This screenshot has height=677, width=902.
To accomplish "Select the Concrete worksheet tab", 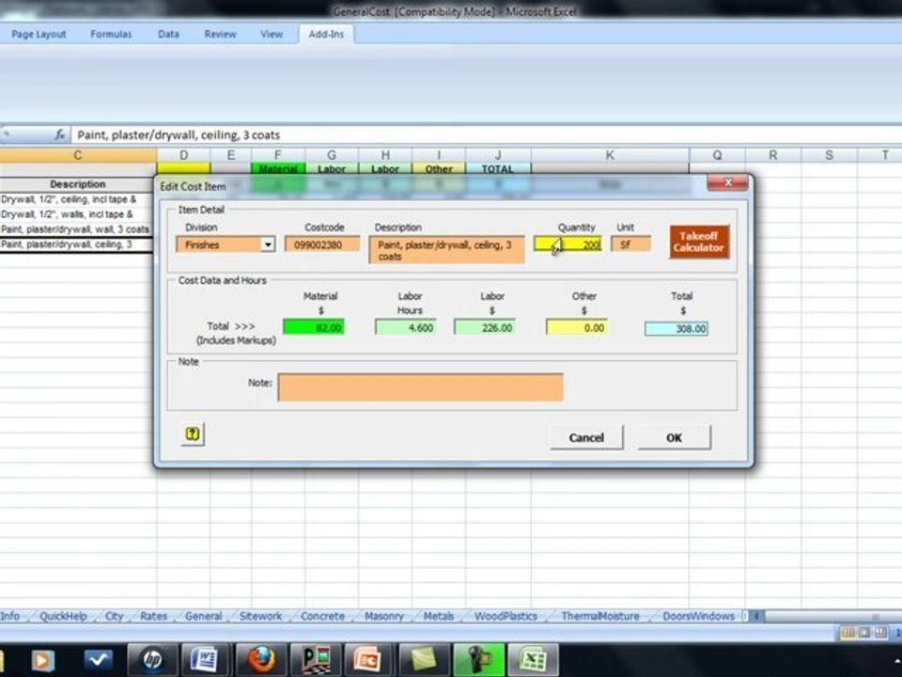I will click(322, 617).
